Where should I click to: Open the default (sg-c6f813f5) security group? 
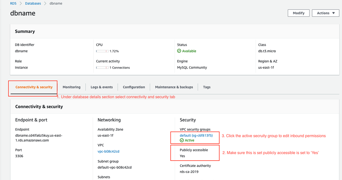click(x=196, y=135)
